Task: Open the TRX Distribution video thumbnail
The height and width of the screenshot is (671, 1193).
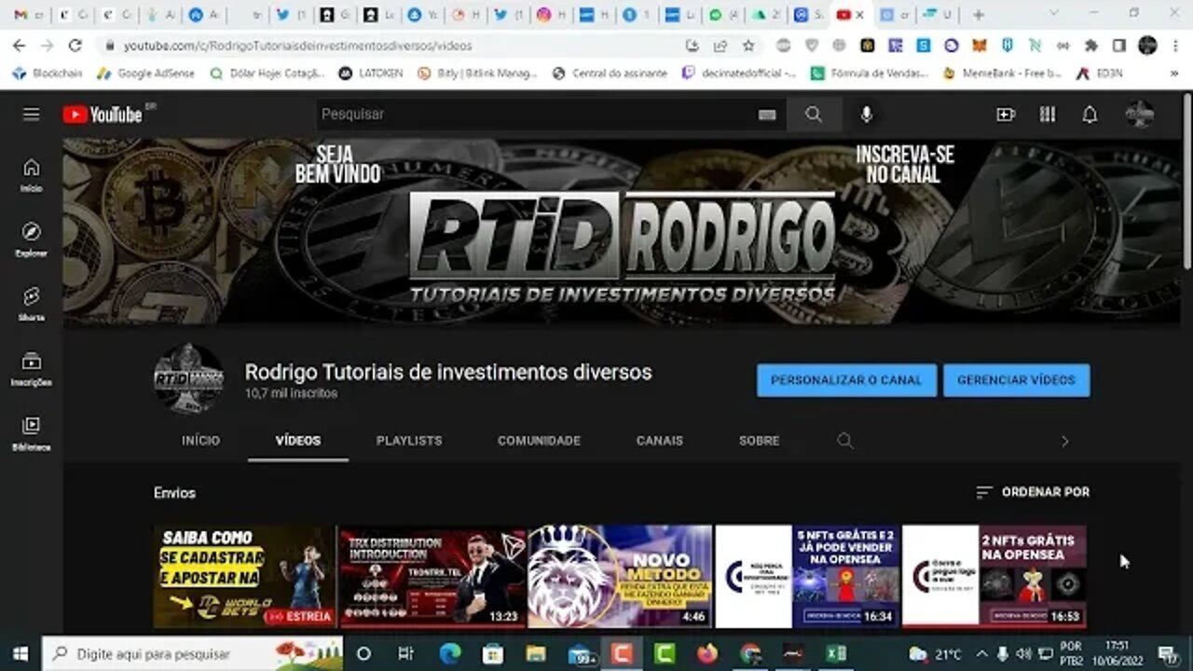Action: 432,577
